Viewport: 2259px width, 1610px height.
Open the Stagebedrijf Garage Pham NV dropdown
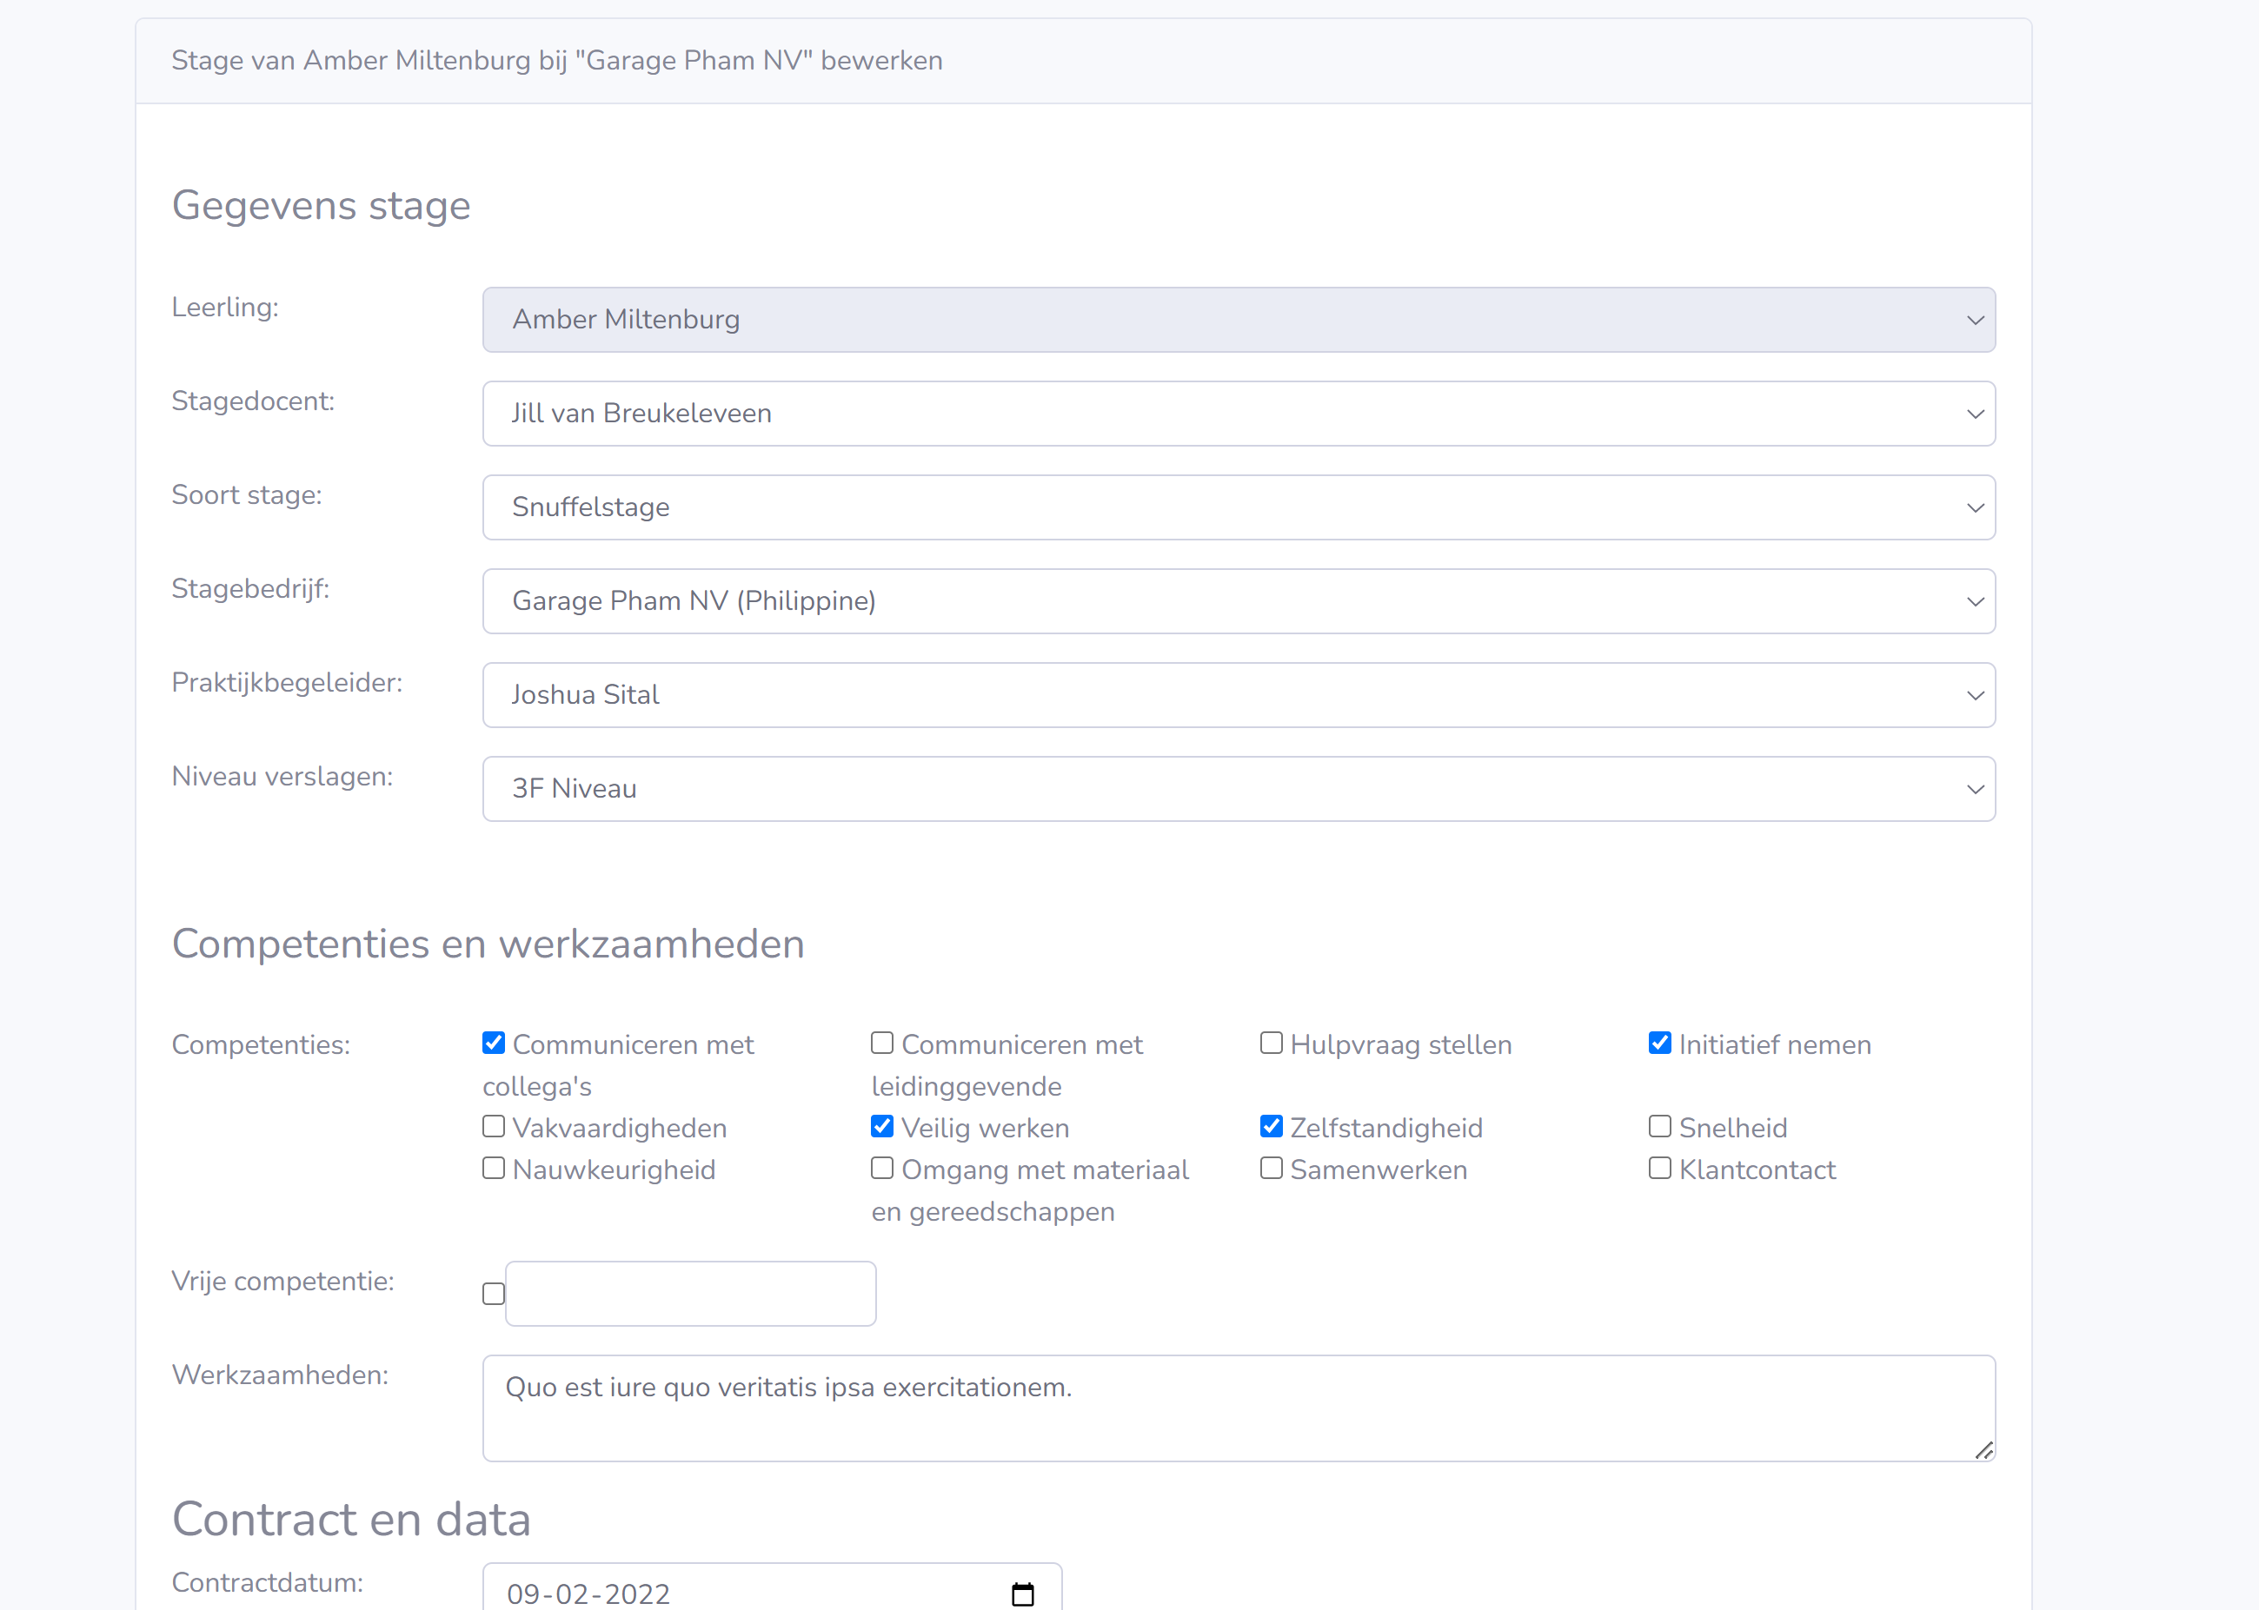click(x=1238, y=600)
